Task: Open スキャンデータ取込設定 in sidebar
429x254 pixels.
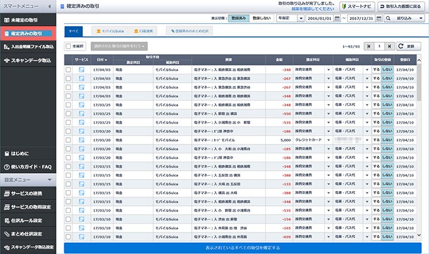Action: tap(28, 247)
